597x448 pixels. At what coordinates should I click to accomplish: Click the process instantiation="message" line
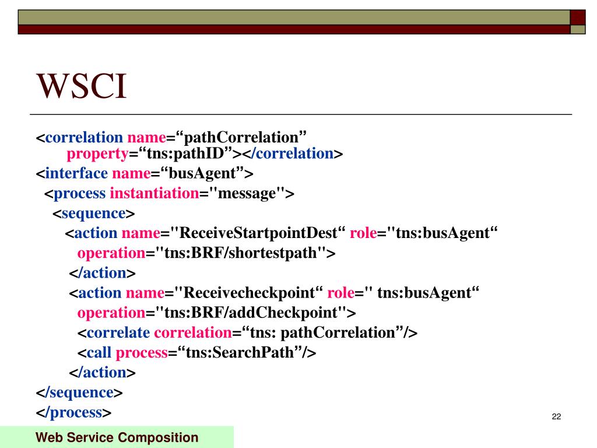click(x=170, y=193)
